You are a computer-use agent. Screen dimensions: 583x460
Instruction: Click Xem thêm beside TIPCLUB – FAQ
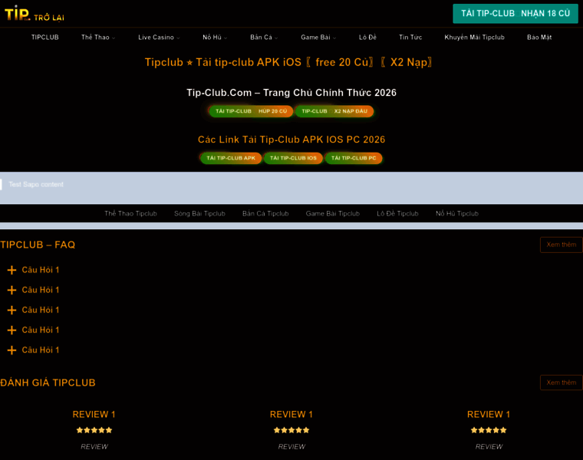(x=561, y=245)
